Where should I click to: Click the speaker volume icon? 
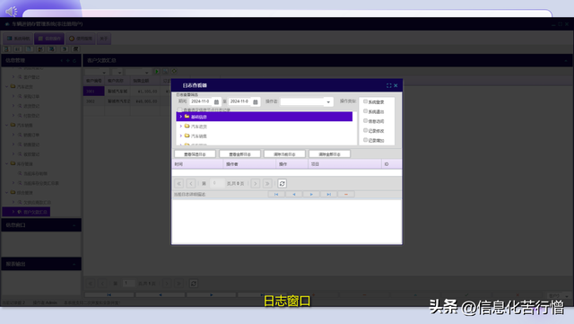point(12,12)
